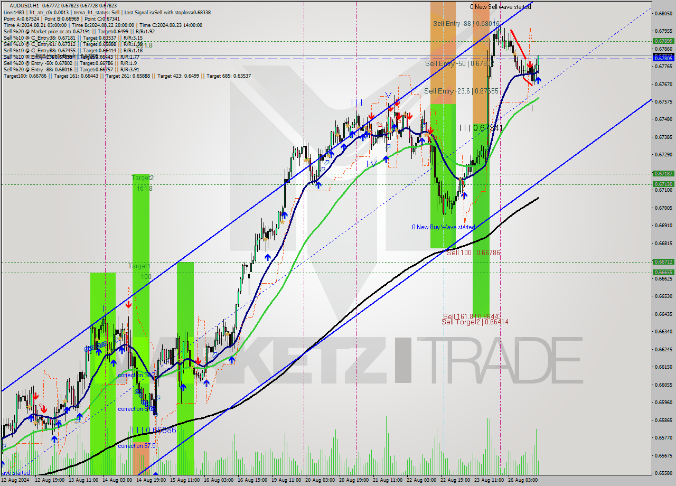Click the green 0.67187 price tag
The width and height of the screenshot is (676, 486).
point(663,173)
